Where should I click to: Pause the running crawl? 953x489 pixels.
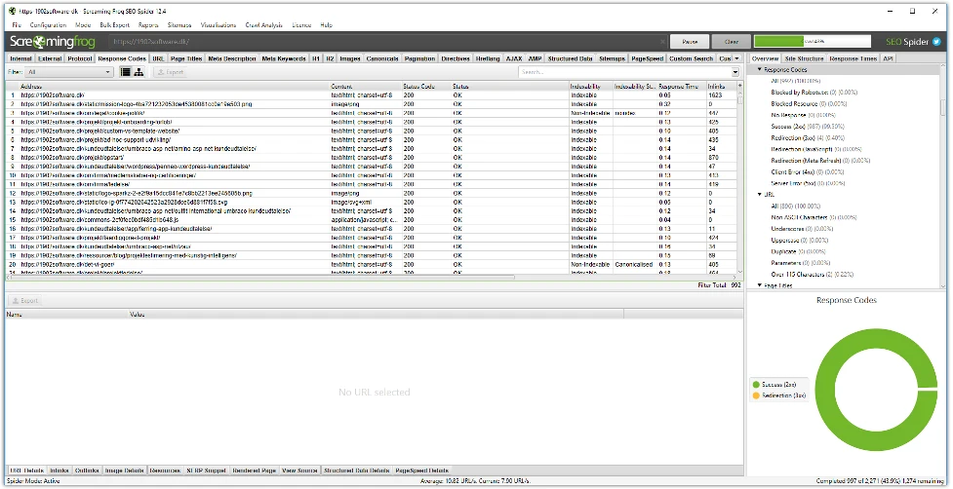(690, 42)
